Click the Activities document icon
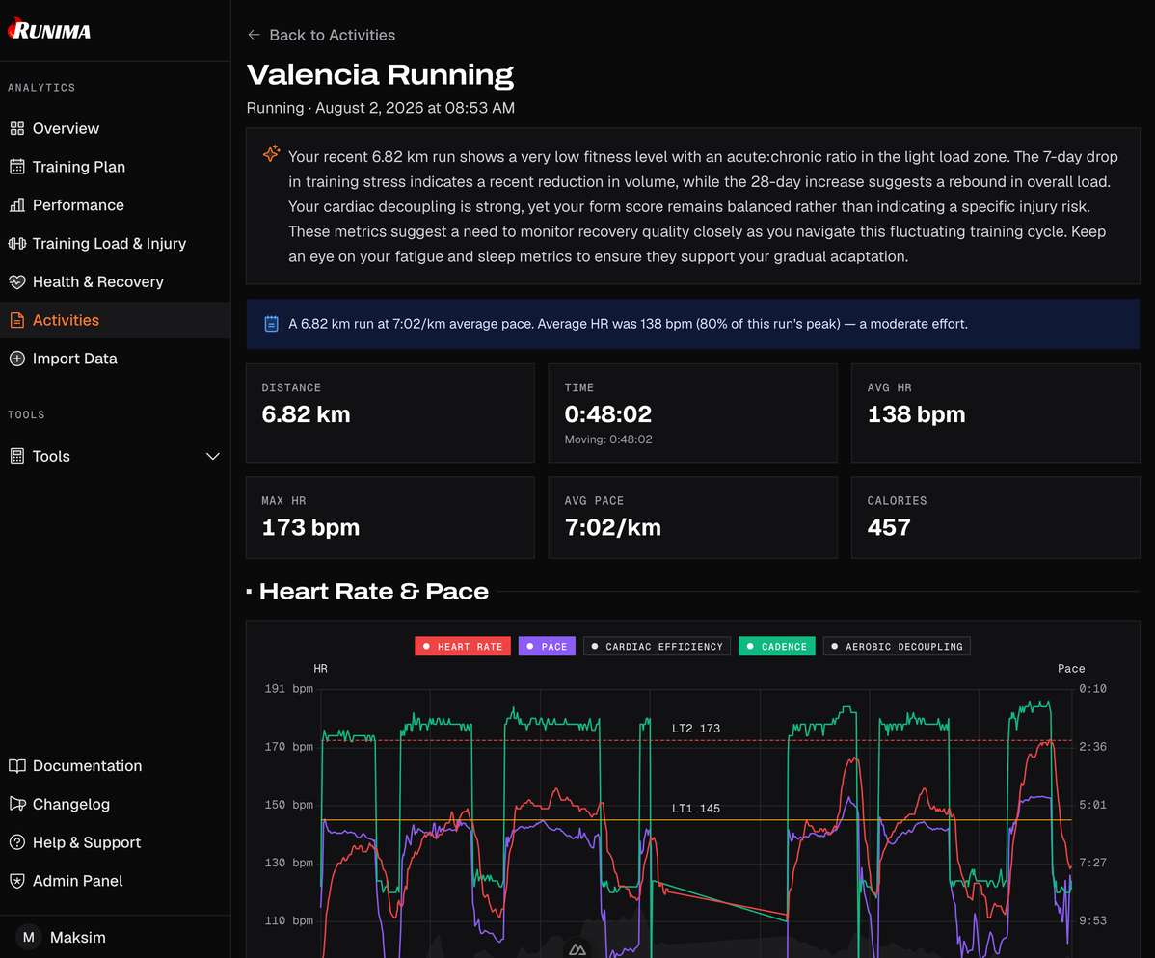 point(17,320)
